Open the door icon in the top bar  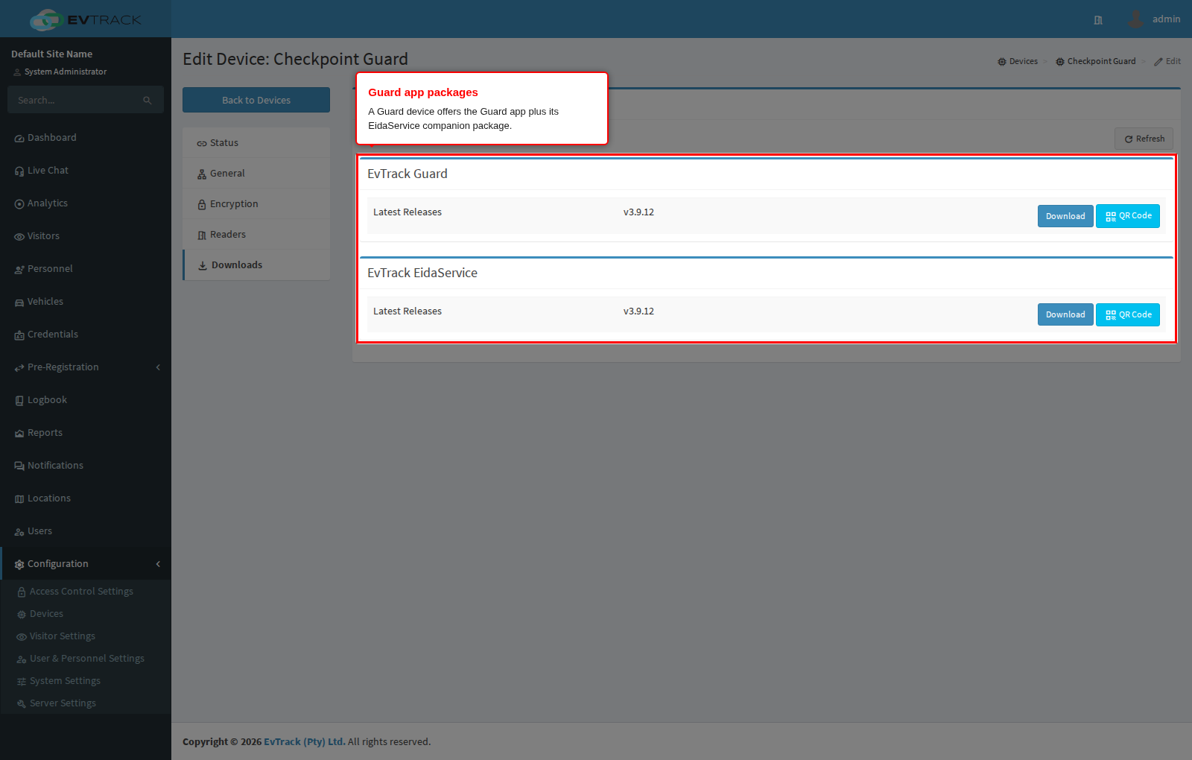1098,20
